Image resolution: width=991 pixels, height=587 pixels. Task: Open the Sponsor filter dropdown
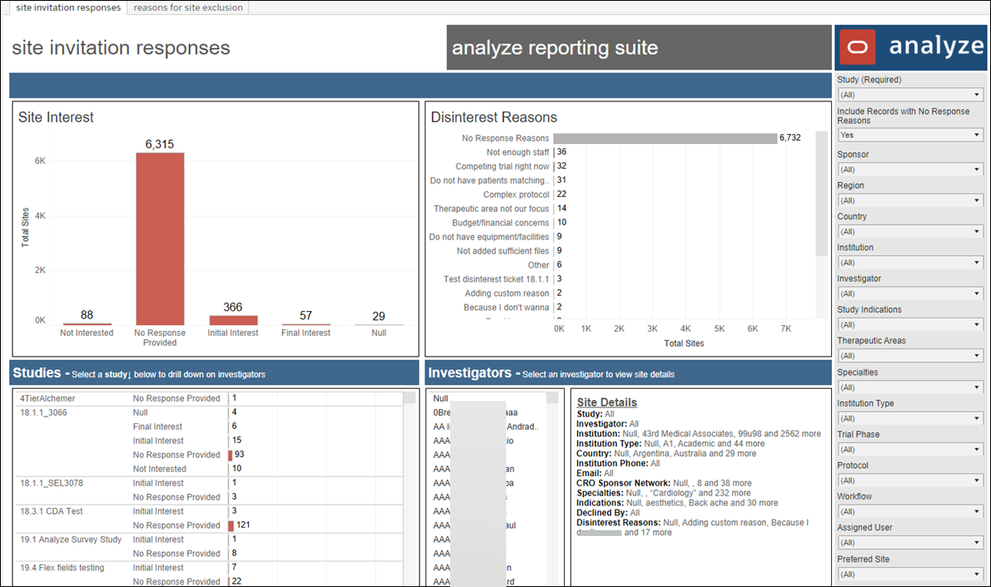point(910,169)
